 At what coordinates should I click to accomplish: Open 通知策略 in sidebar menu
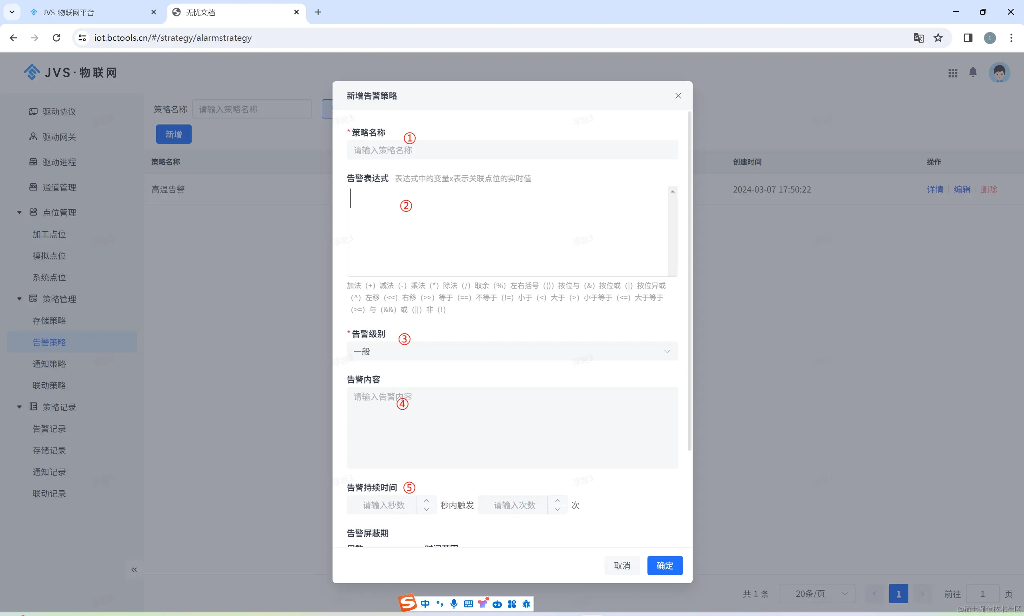[49, 364]
